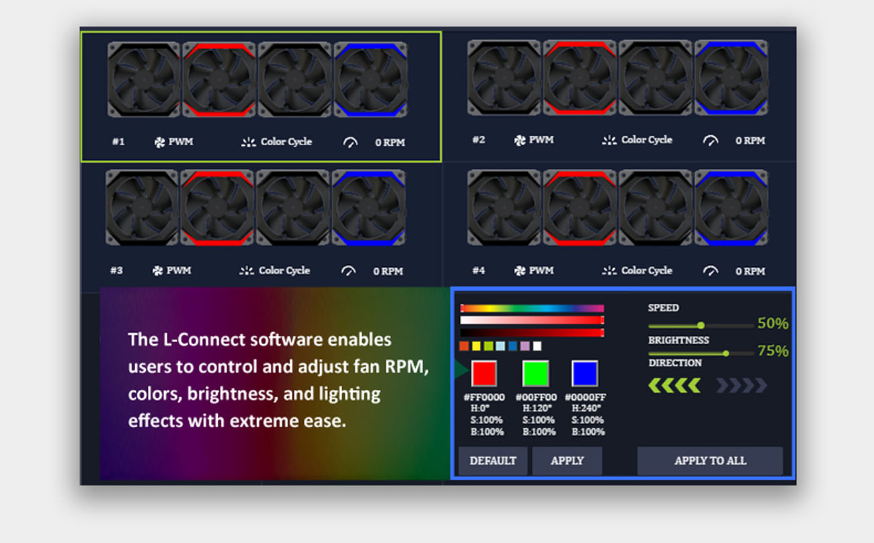Click the black-to-red brightness color bar

pyautogui.click(x=532, y=333)
